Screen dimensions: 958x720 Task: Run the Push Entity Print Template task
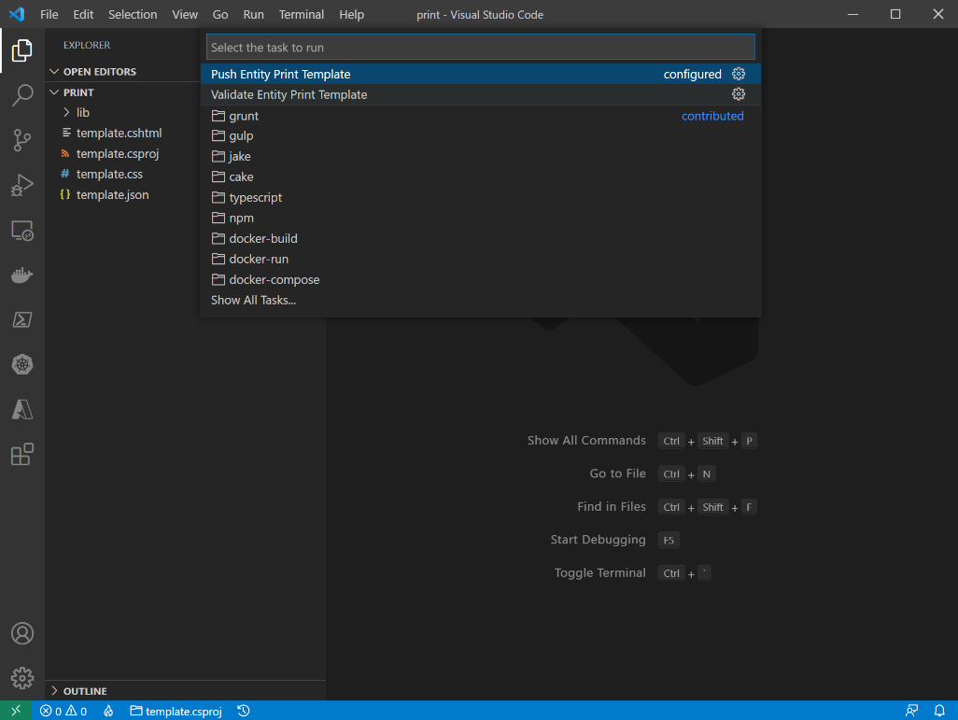tap(481, 74)
